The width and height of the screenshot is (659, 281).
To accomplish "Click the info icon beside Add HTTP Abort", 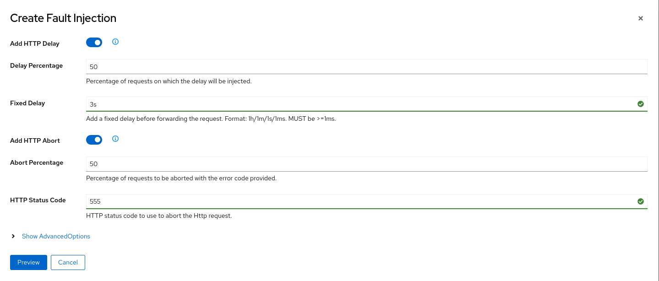I will [x=115, y=139].
